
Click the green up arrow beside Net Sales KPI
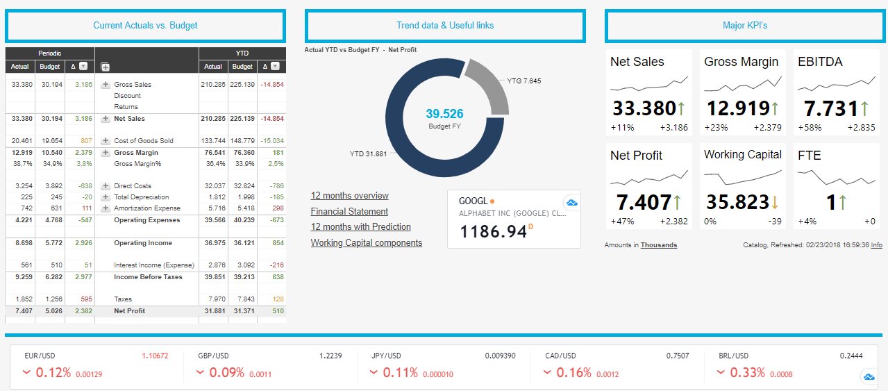click(681, 108)
